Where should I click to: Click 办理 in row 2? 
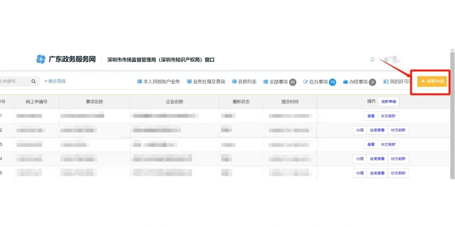(360, 131)
